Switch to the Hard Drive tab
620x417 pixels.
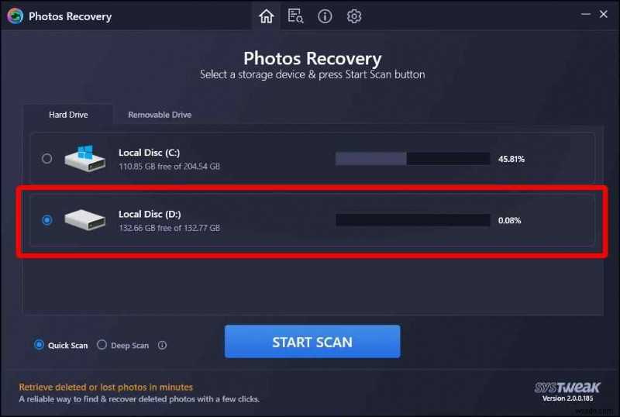[x=68, y=115]
